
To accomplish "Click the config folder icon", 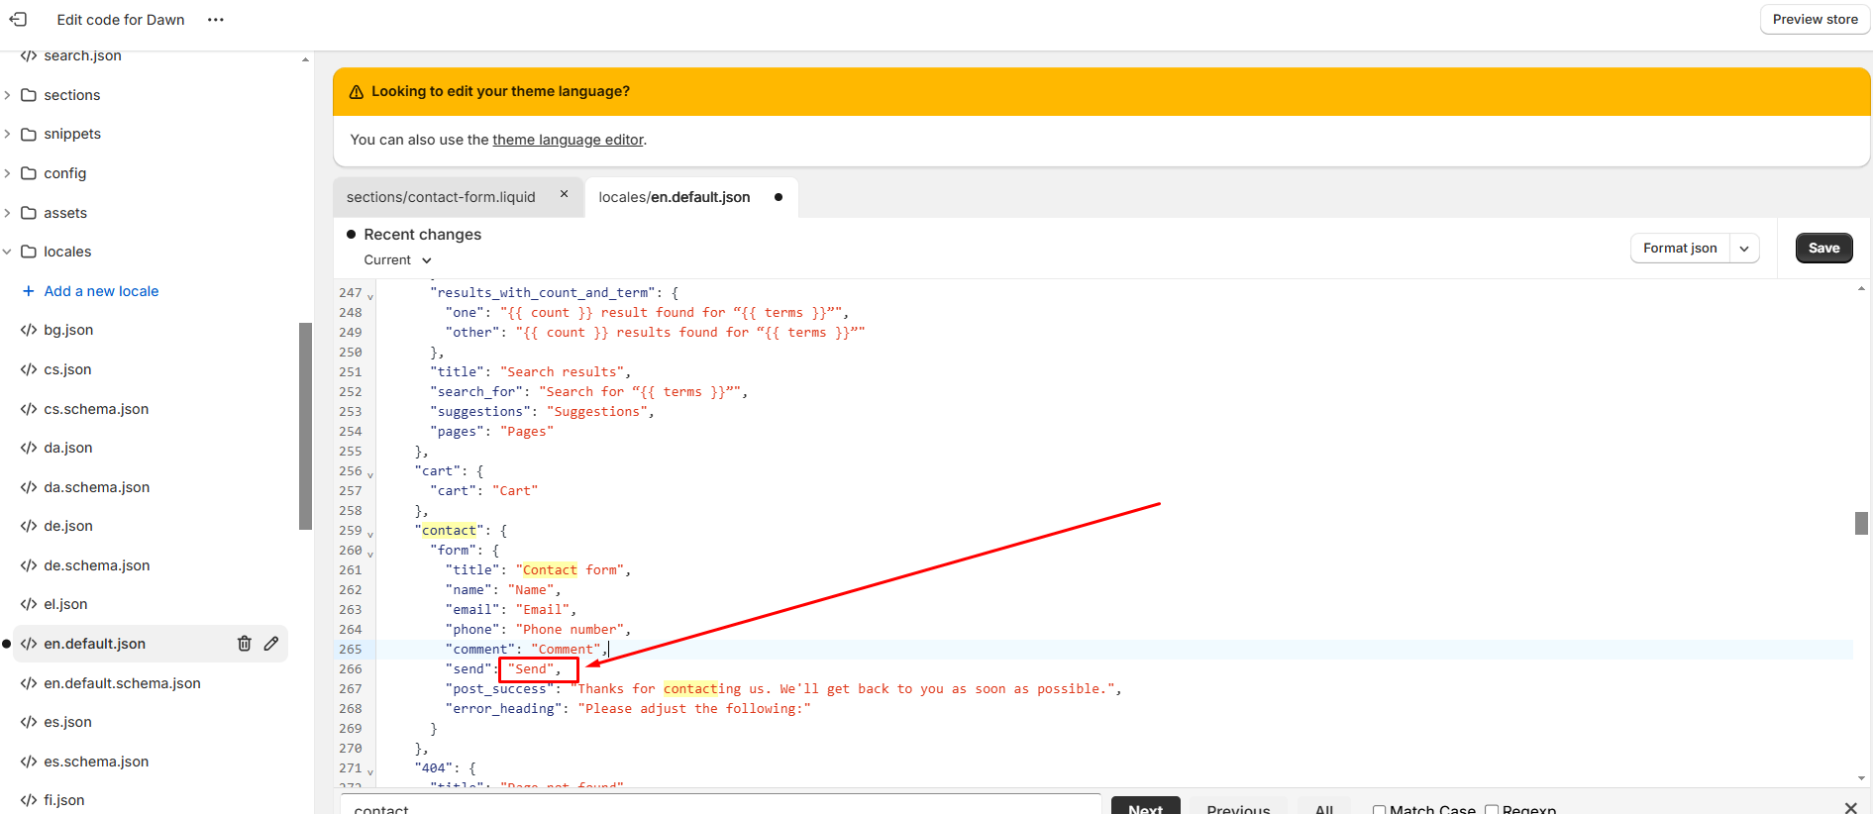I will click(x=29, y=173).
